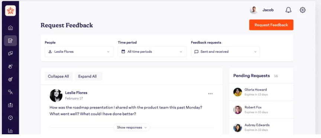The width and height of the screenshot is (321, 138).
Task: Open the bar chart analytics icon
Action: point(10,131)
